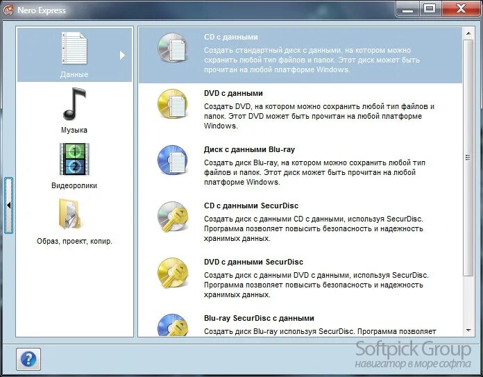Image resolution: width=483 pixels, height=377 pixels.
Task: Click the CD SecurDisc description text
Action: [x=314, y=228]
